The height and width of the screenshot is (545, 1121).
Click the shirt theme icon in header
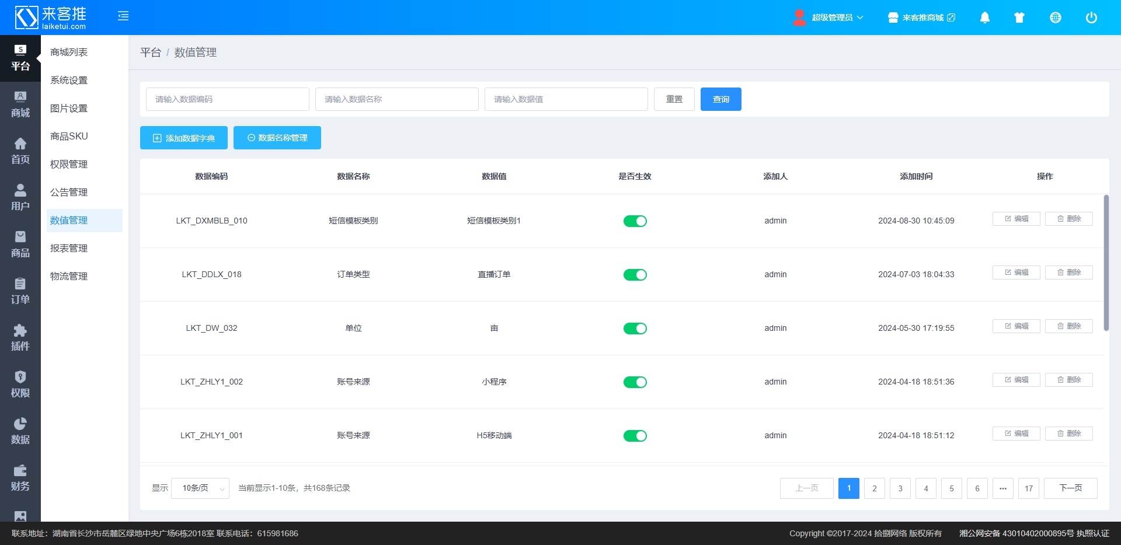click(x=1019, y=18)
